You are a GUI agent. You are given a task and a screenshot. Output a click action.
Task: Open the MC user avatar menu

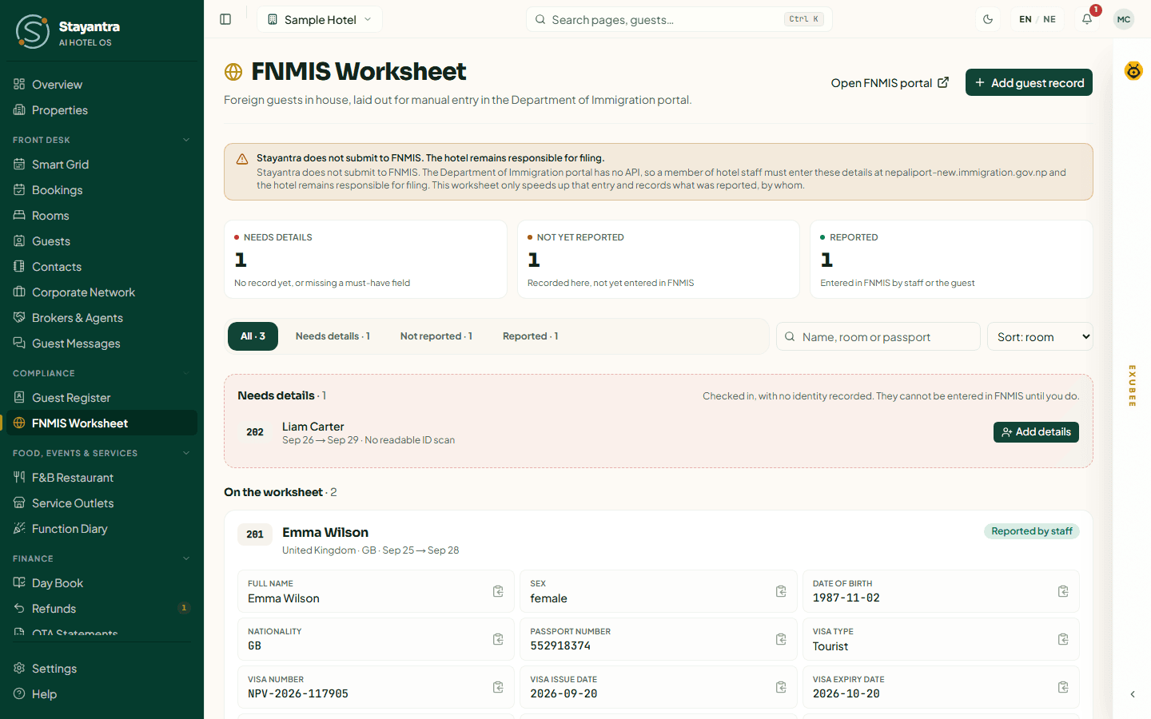1124,19
